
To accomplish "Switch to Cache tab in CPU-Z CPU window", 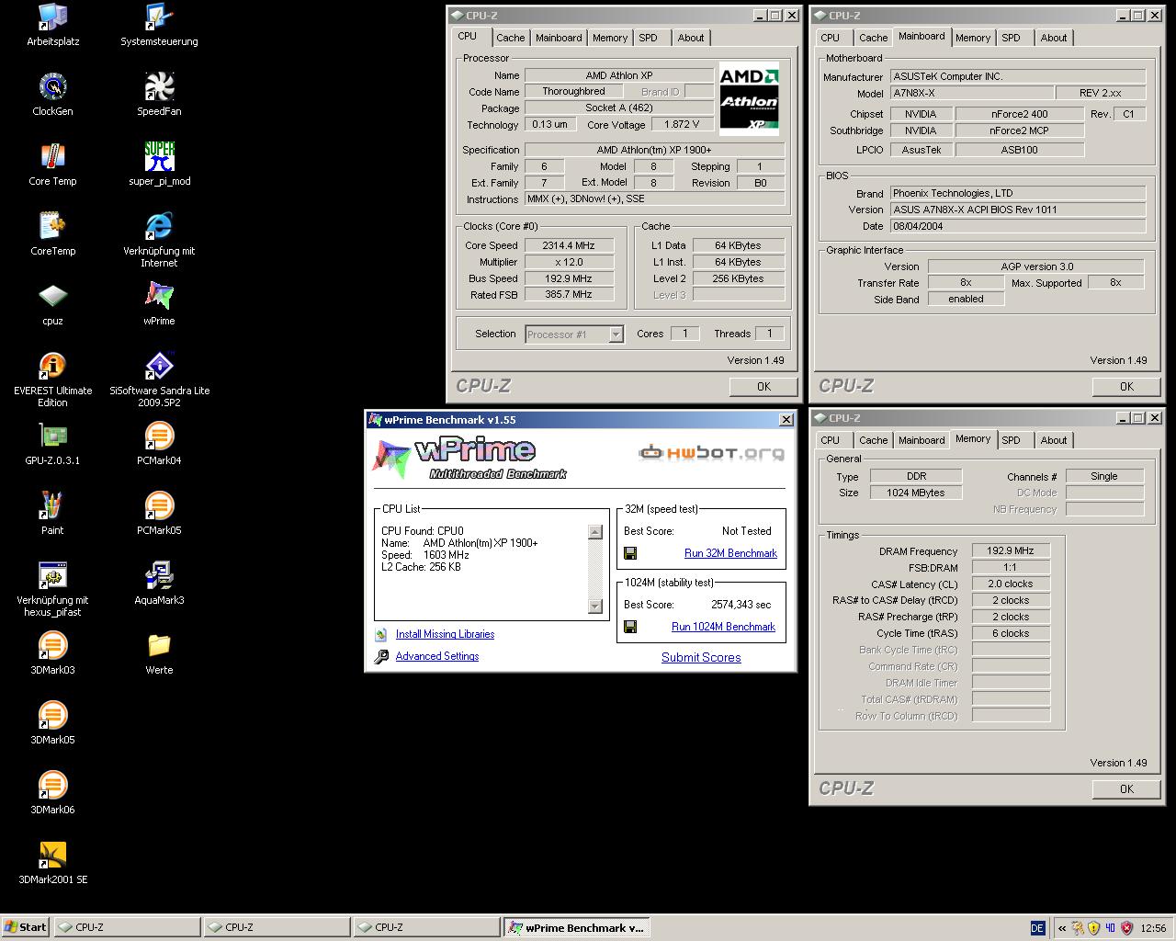I will click(x=510, y=38).
